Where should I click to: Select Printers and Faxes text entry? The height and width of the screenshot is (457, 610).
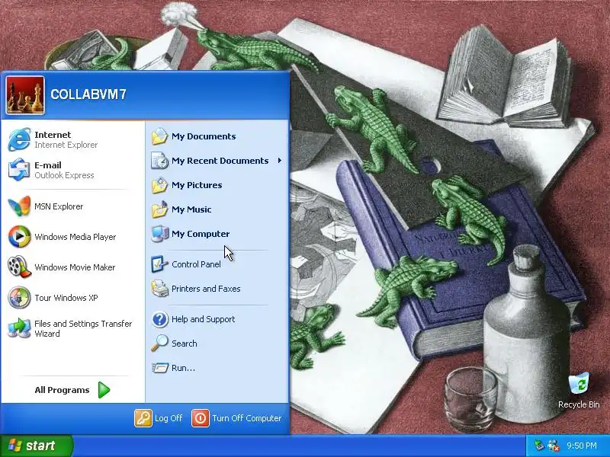click(206, 289)
